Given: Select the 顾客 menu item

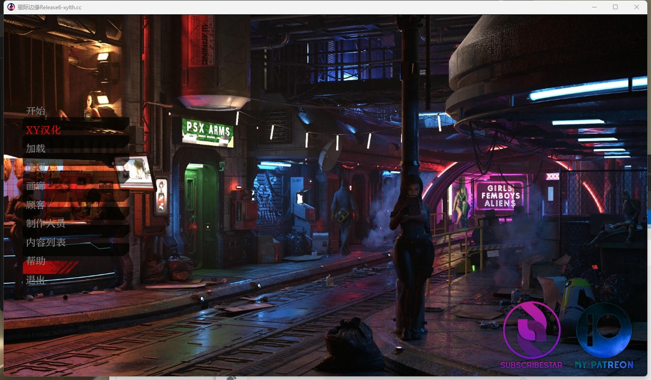Looking at the screenshot, I should coord(36,205).
